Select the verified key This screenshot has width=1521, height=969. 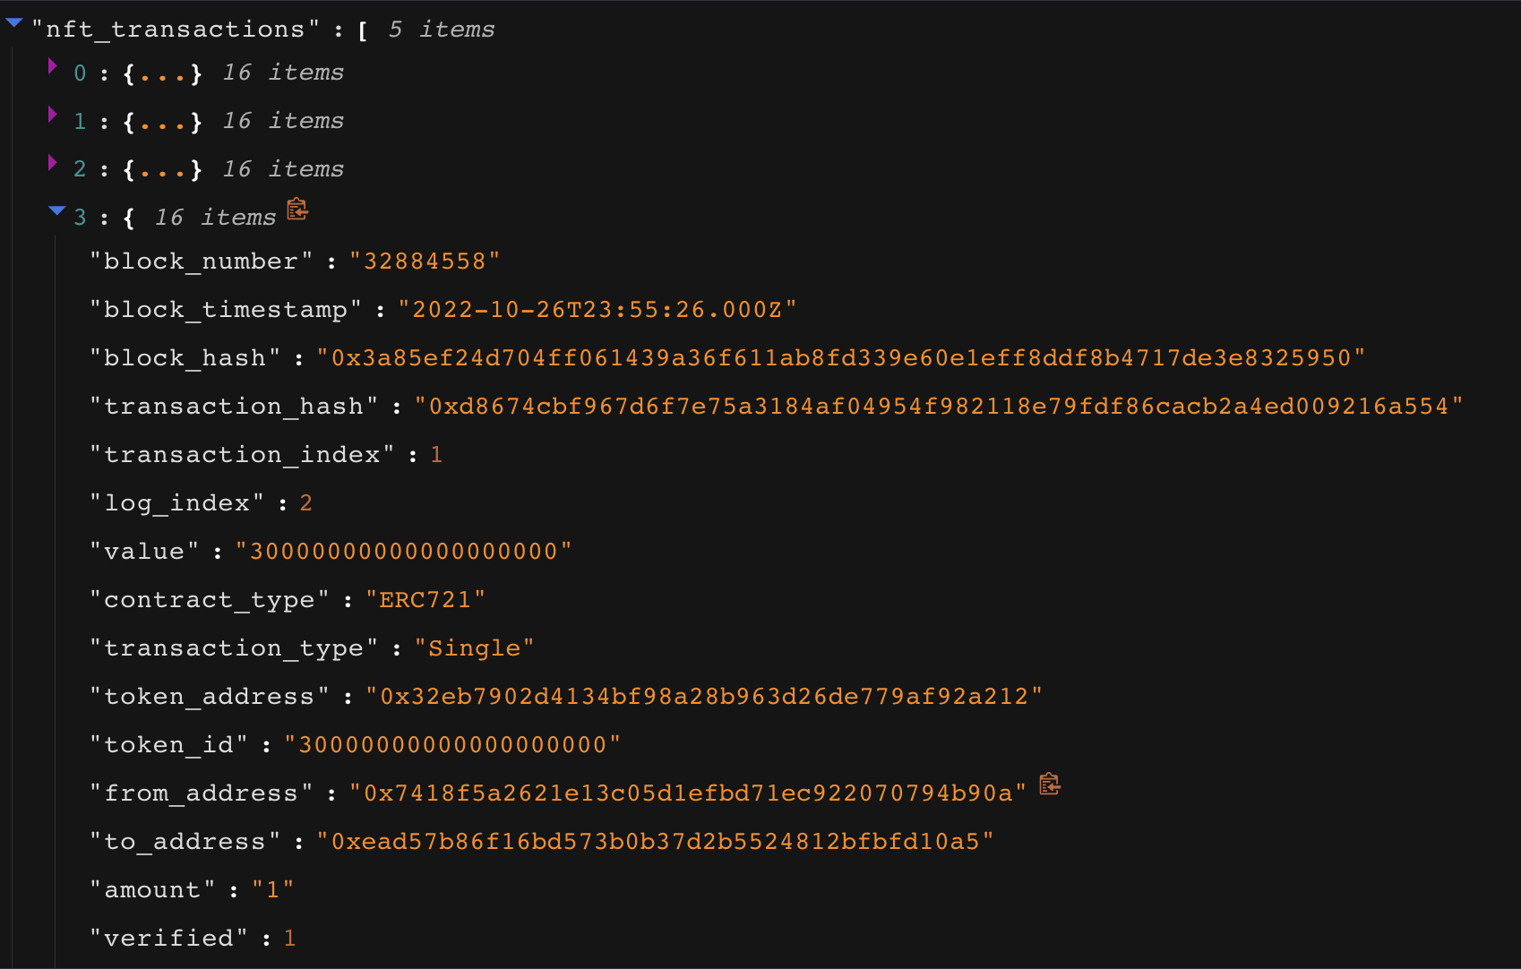click(x=168, y=939)
